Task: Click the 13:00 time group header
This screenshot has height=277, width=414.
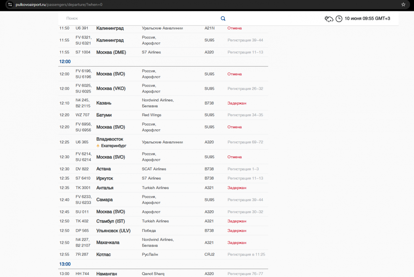Action: tap(65, 264)
